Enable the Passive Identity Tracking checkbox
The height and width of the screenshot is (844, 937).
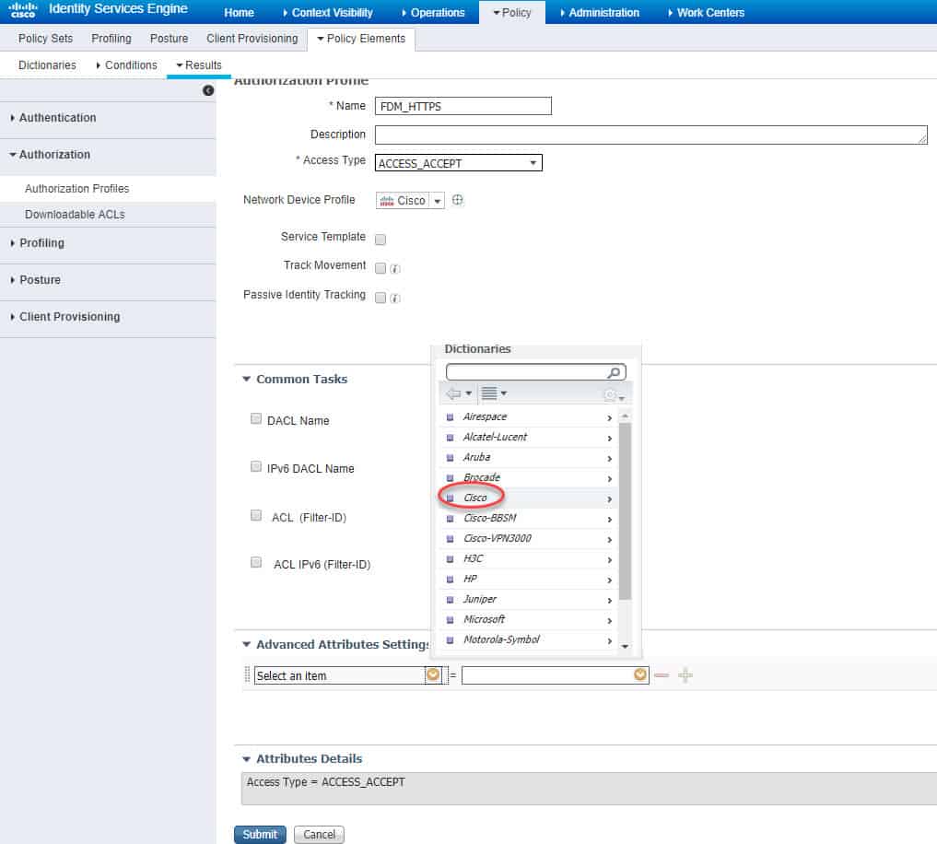pyautogui.click(x=381, y=298)
